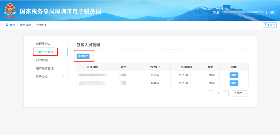
Task: Click the 国家税务总局深圳市电子税务局 site title
Action: (60, 11)
